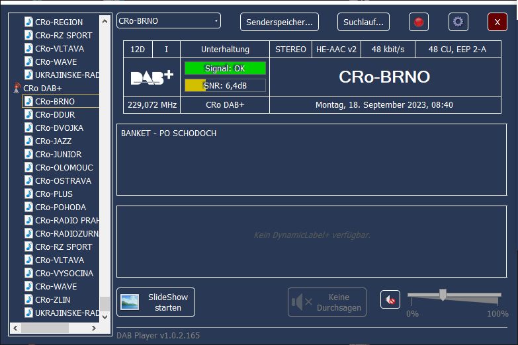Viewport: 518px width, 345px height.
Task: Click the music note icon beside CRo-VYSOCINA
Action: point(28,273)
